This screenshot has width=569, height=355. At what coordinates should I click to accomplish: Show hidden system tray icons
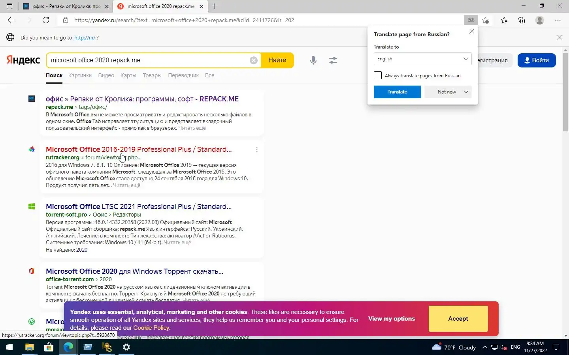pos(485,347)
